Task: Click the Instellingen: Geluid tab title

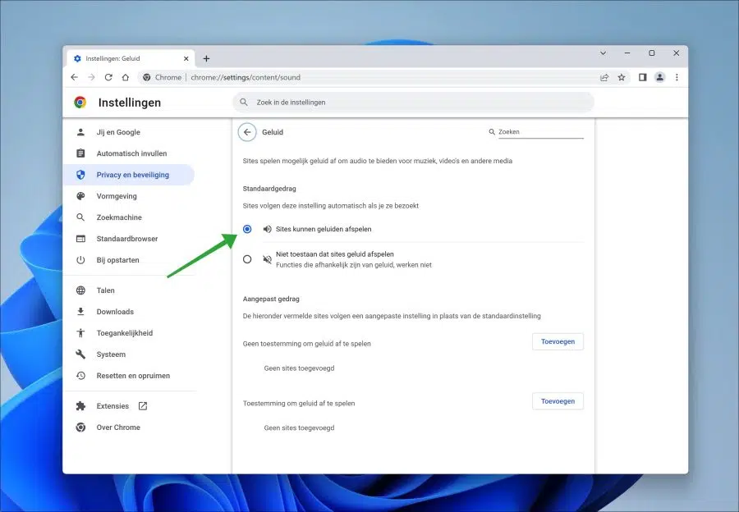Action: 112,58
